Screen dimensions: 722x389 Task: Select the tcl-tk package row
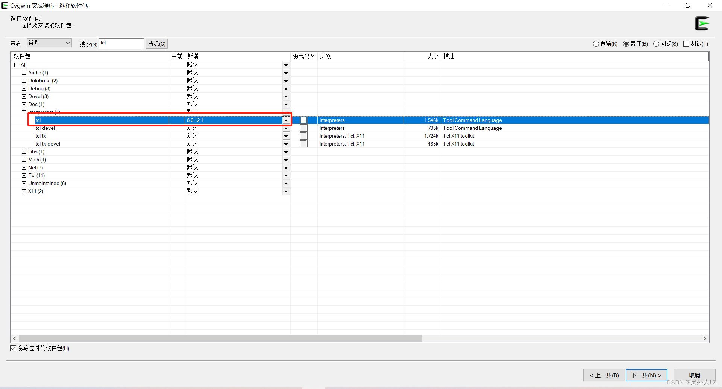click(360, 136)
